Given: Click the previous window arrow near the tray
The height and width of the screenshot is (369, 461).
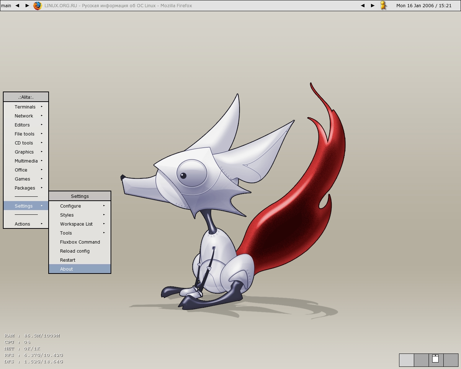Looking at the screenshot, I should click(x=363, y=5).
